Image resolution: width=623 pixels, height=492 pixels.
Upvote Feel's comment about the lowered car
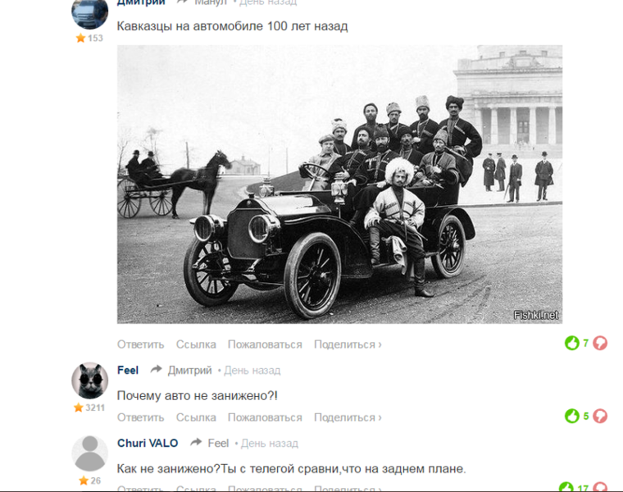(571, 416)
